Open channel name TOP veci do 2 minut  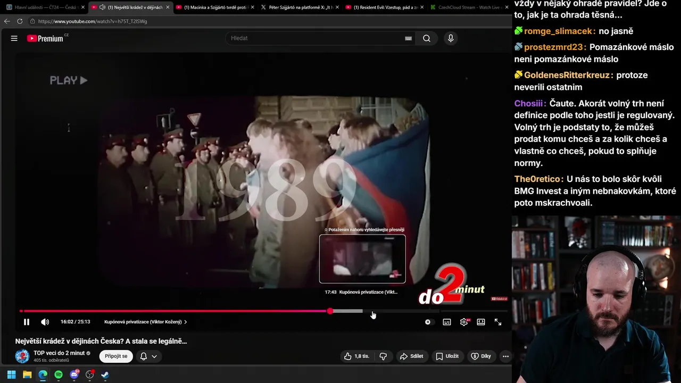pos(59,353)
